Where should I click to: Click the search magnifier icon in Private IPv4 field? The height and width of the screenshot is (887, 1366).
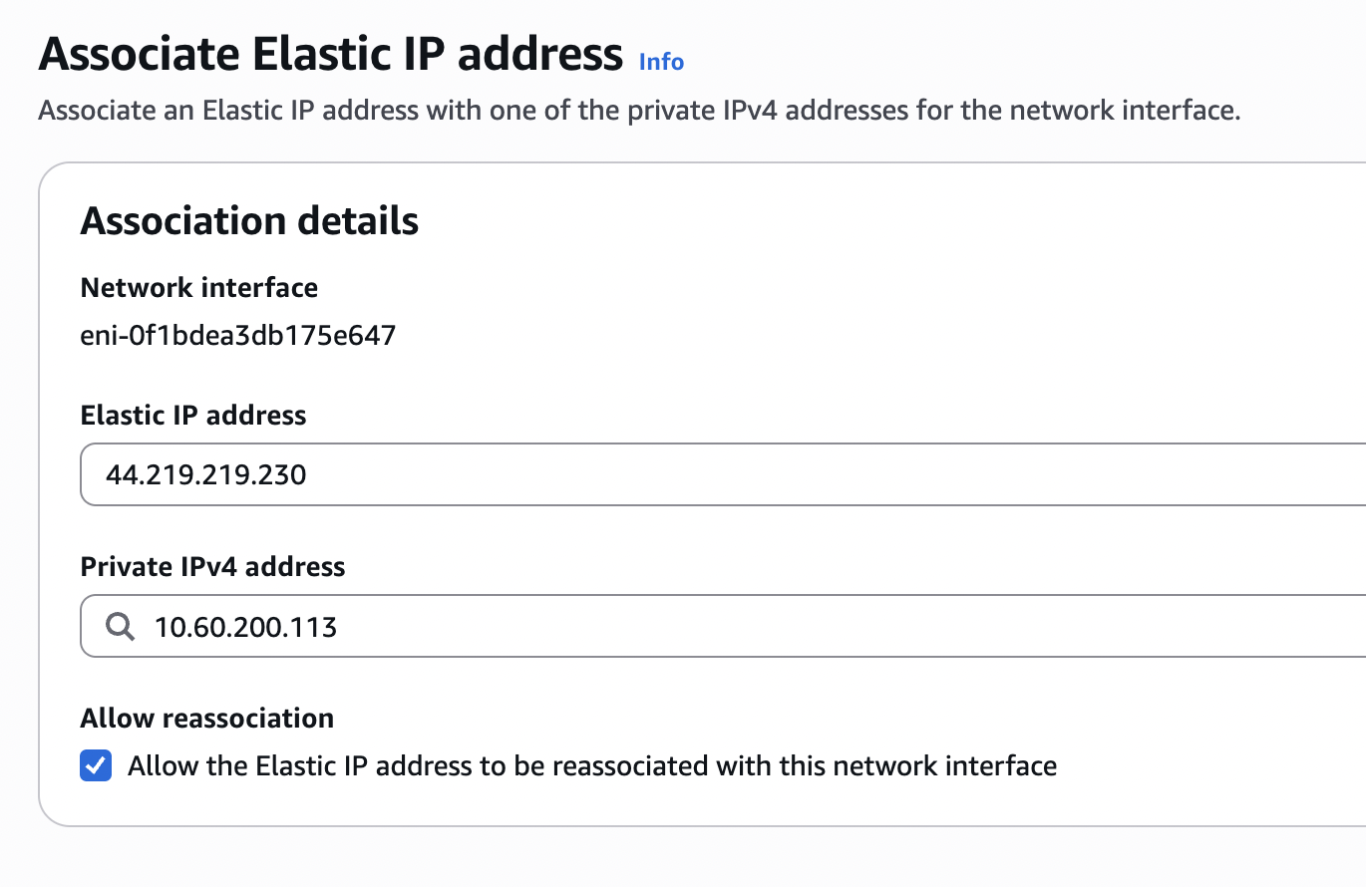coord(120,626)
